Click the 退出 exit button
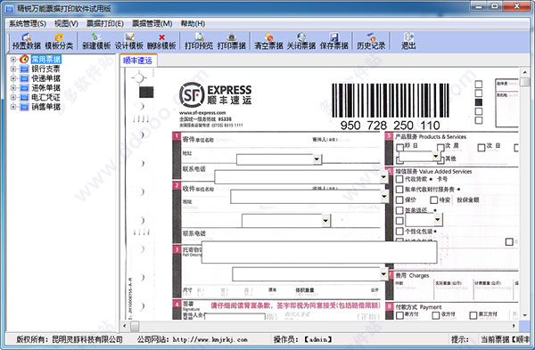This screenshot has height=350, width=535. (408, 42)
